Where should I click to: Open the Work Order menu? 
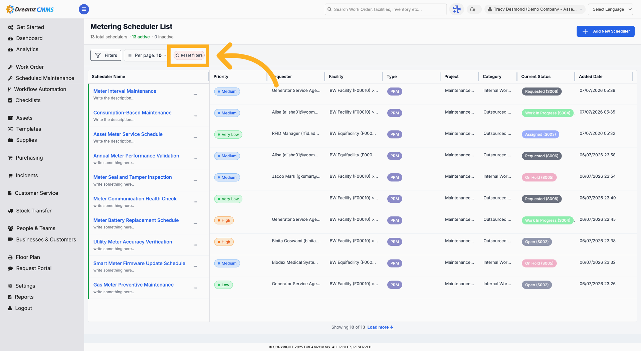[30, 67]
